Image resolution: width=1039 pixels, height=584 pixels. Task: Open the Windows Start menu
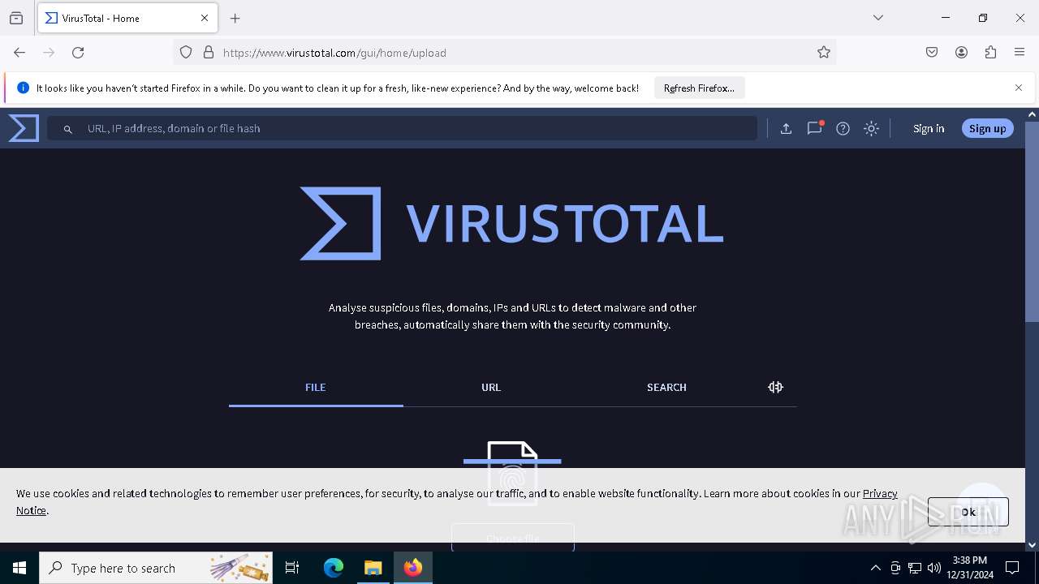click(x=19, y=568)
